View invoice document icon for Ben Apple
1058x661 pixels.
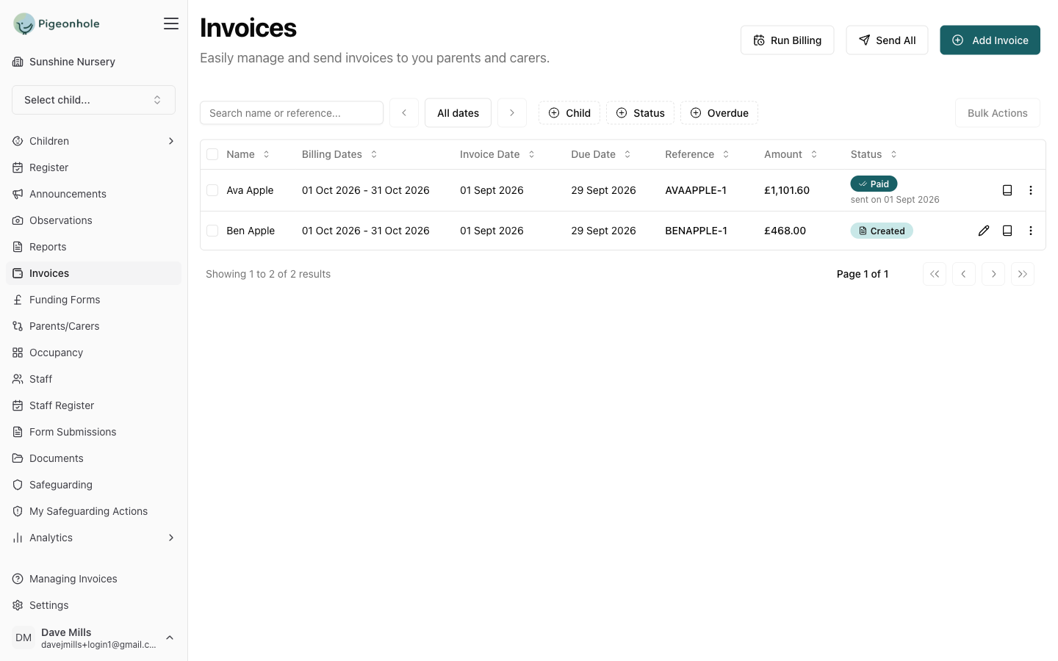[x=1007, y=231]
